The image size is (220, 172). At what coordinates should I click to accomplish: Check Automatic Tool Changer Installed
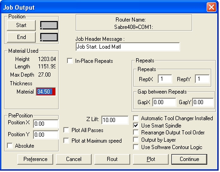(136, 118)
